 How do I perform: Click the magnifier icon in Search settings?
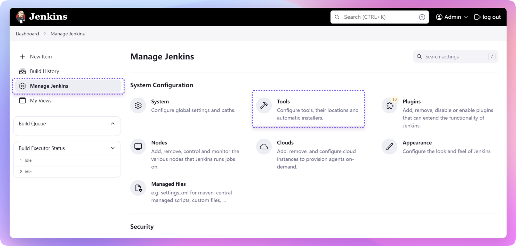(419, 57)
